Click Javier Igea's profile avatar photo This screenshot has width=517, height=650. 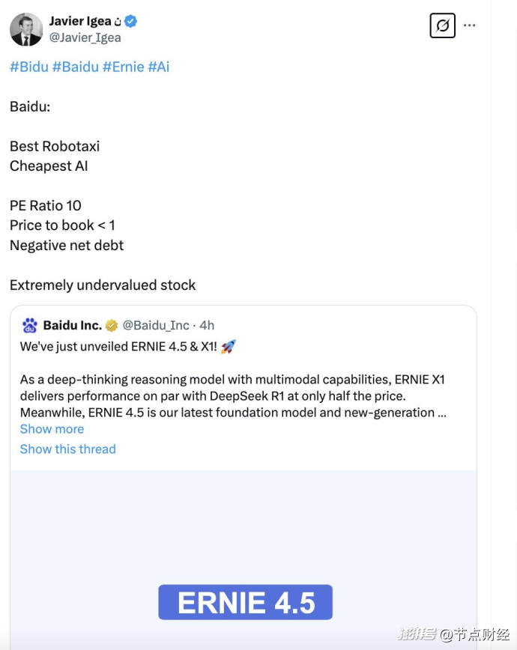tap(26, 29)
